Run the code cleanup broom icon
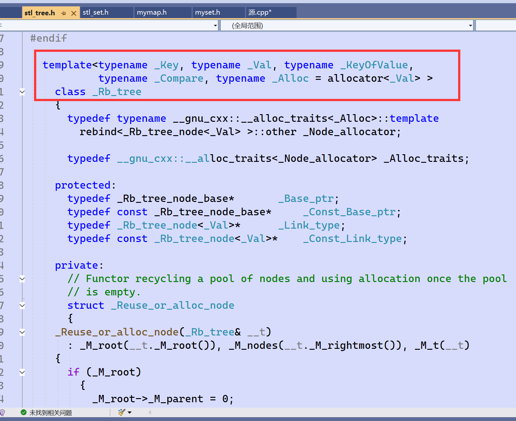Screen dimensions: 516x421 (x=122, y=412)
